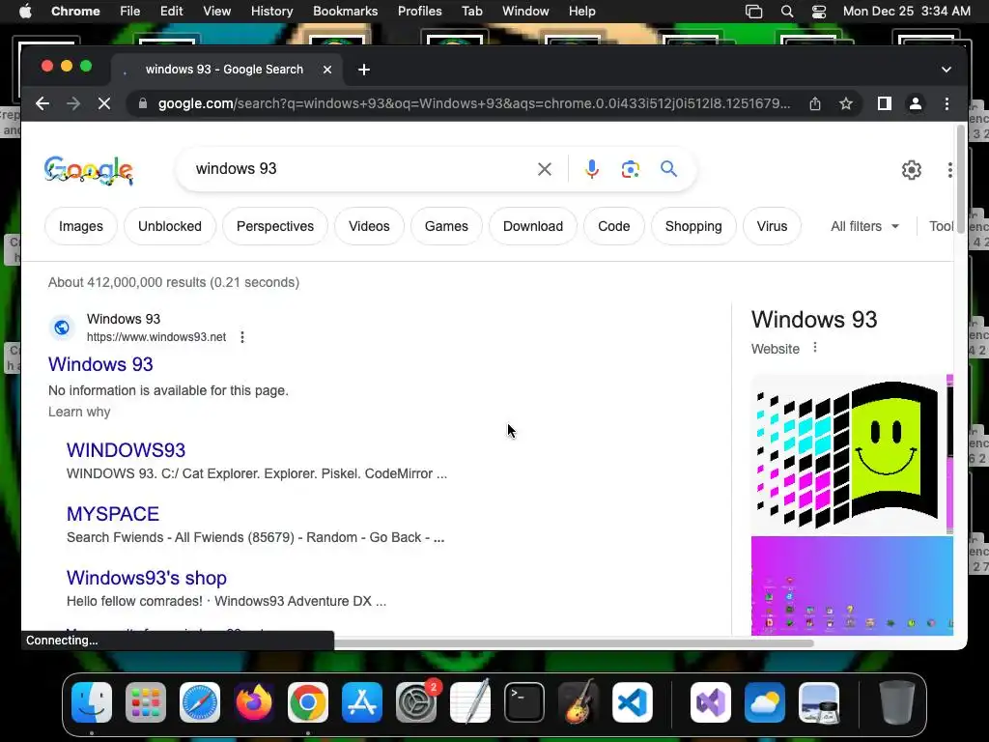Launch GarageBand from the Dock

(579, 702)
